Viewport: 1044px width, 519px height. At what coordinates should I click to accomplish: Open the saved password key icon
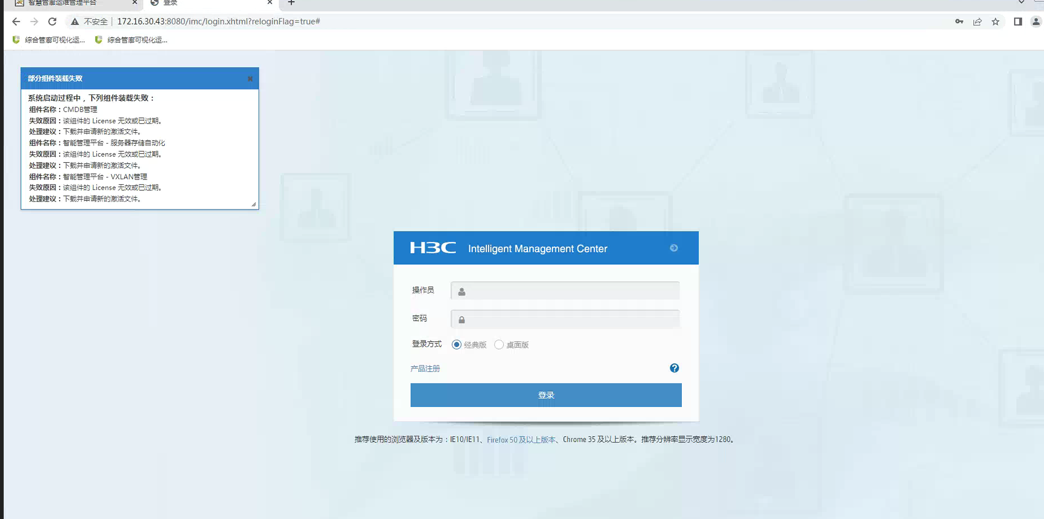(x=959, y=22)
